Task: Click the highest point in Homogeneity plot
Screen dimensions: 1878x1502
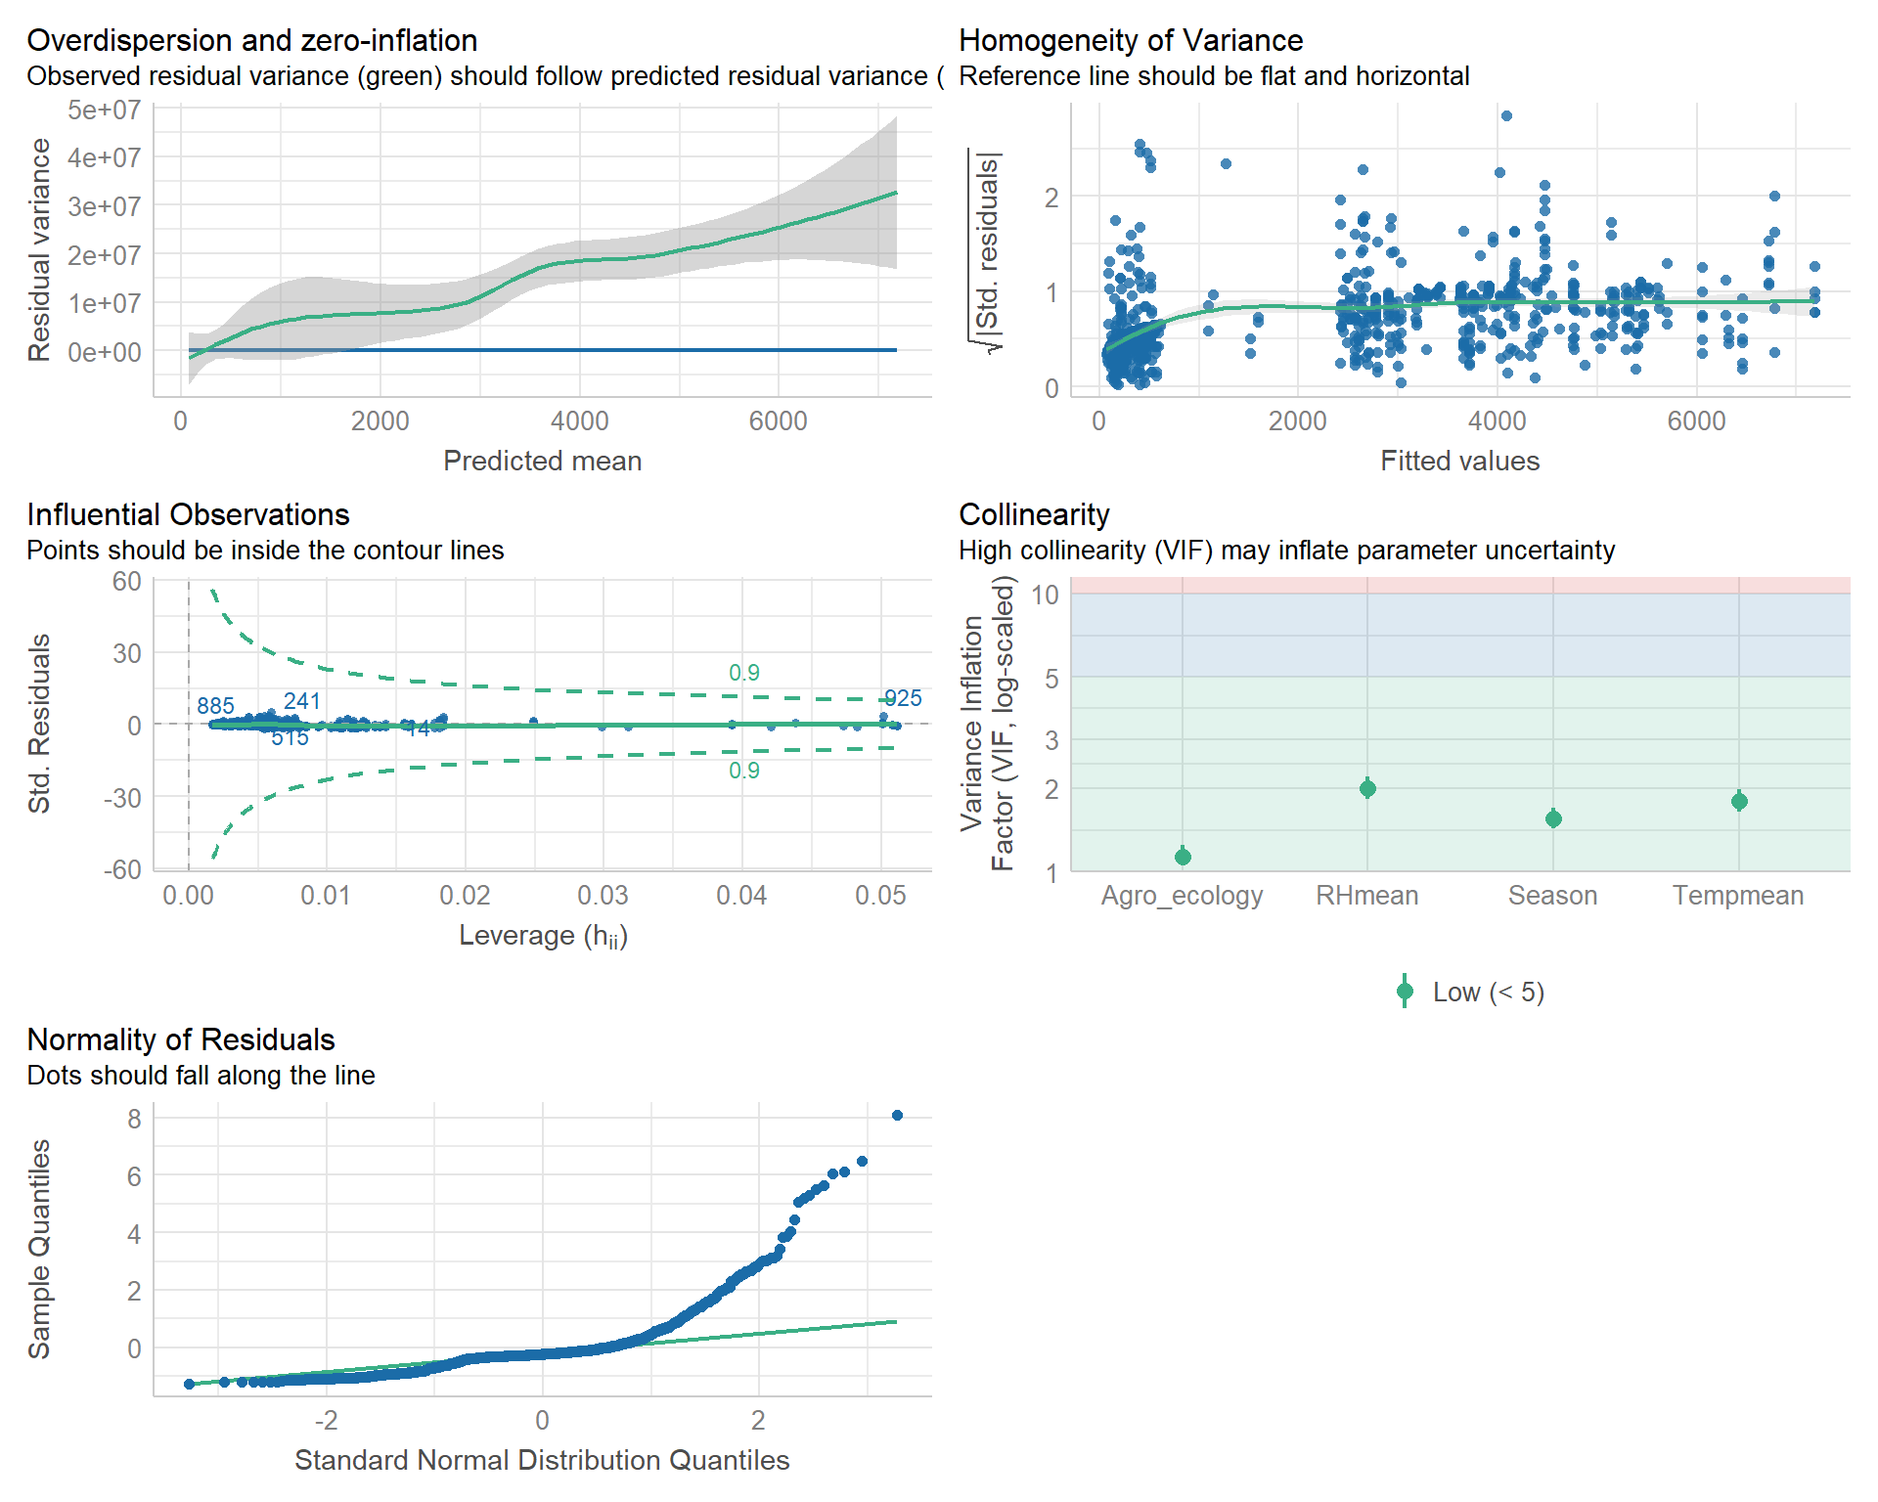Action: pos(1506,115)
